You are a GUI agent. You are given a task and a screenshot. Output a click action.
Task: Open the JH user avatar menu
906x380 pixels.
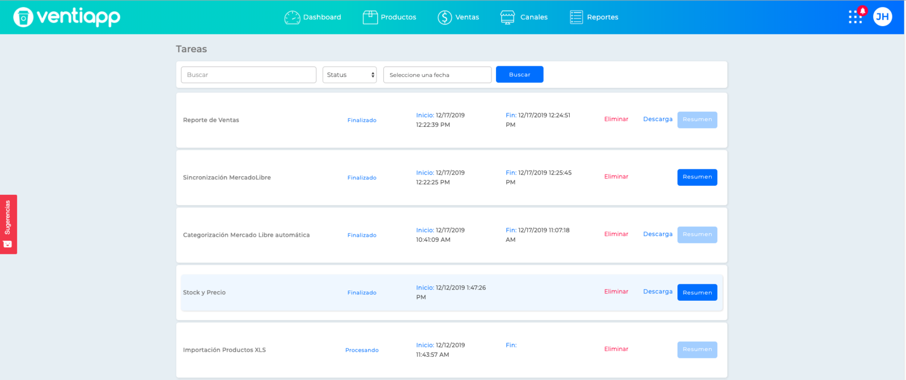click(x=882, y=17)
